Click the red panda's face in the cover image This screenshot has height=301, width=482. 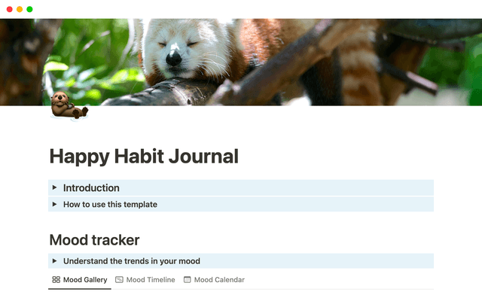click(177, 49)
